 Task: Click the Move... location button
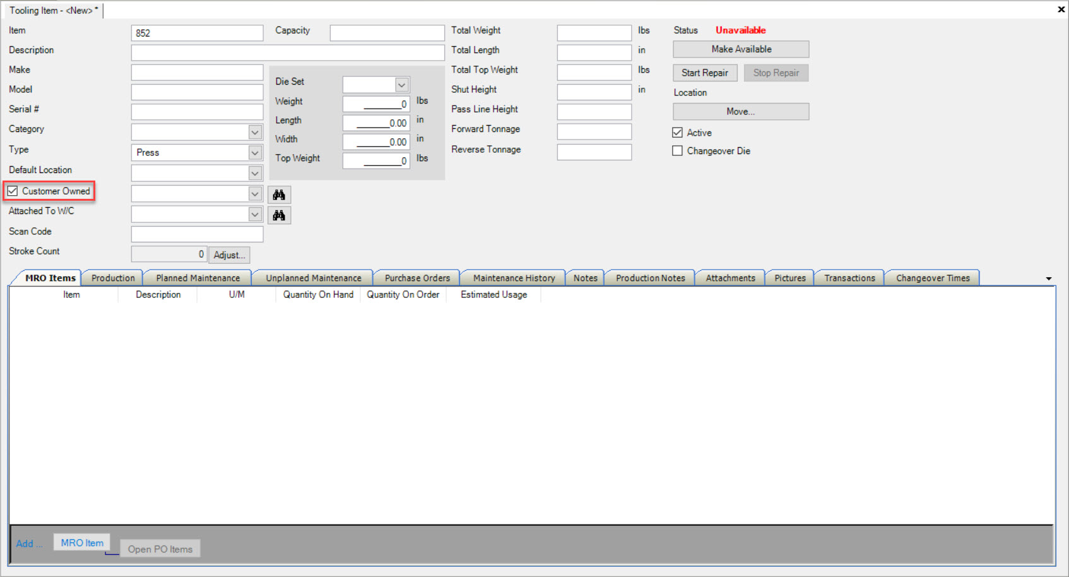pyautogui.click(x=741, y=112)
